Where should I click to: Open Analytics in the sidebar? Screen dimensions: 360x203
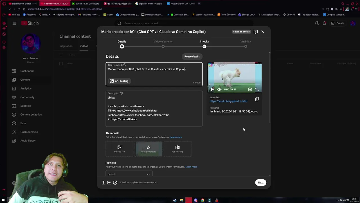coord(26,89)
